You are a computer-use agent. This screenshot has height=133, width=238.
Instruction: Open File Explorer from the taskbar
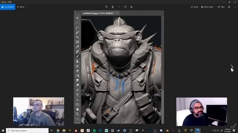64,130
